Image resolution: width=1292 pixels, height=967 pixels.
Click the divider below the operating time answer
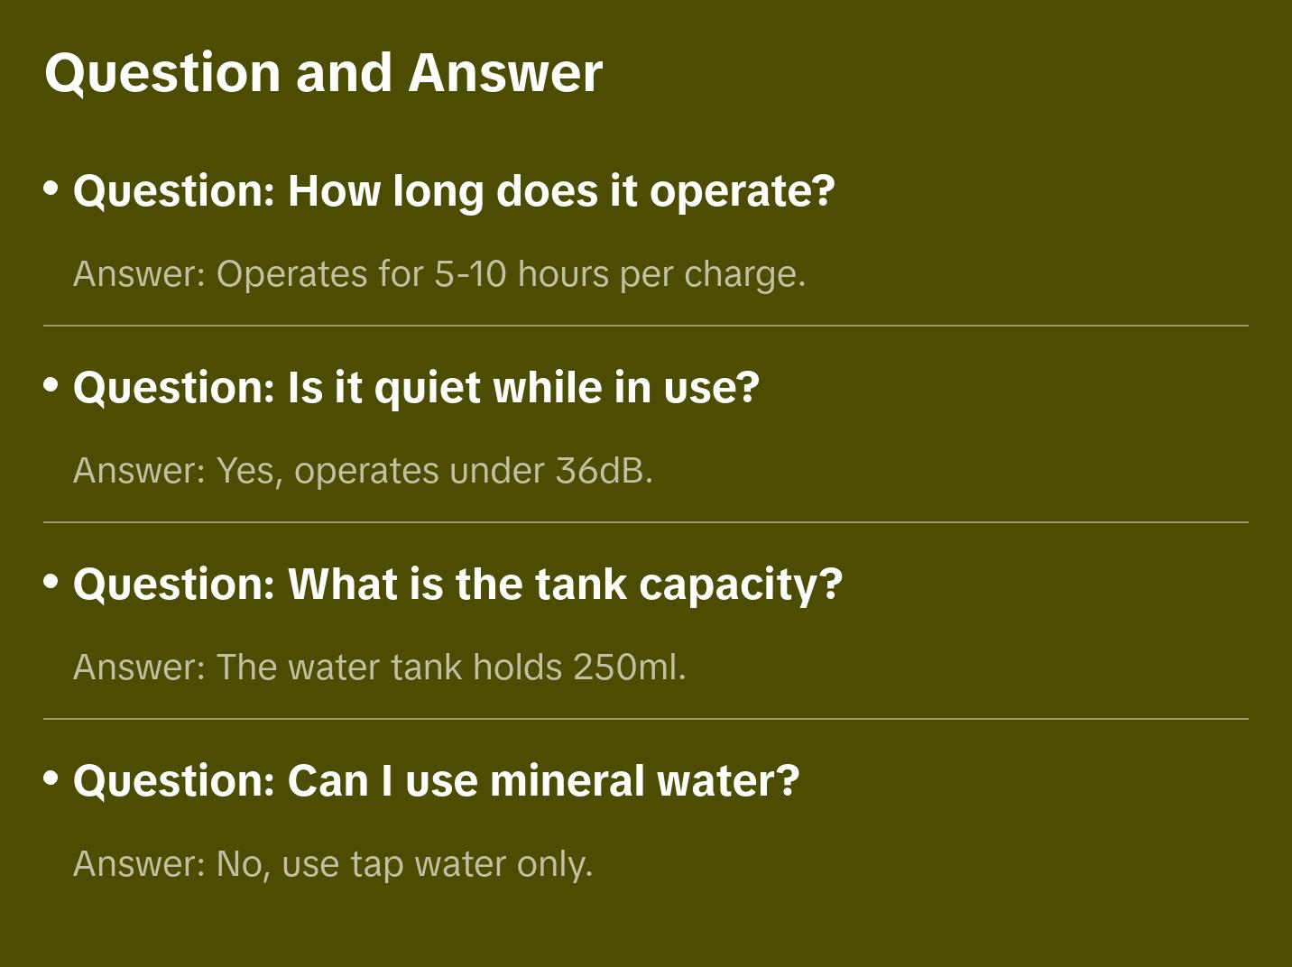pyautogui.click(x=646, y=326)
